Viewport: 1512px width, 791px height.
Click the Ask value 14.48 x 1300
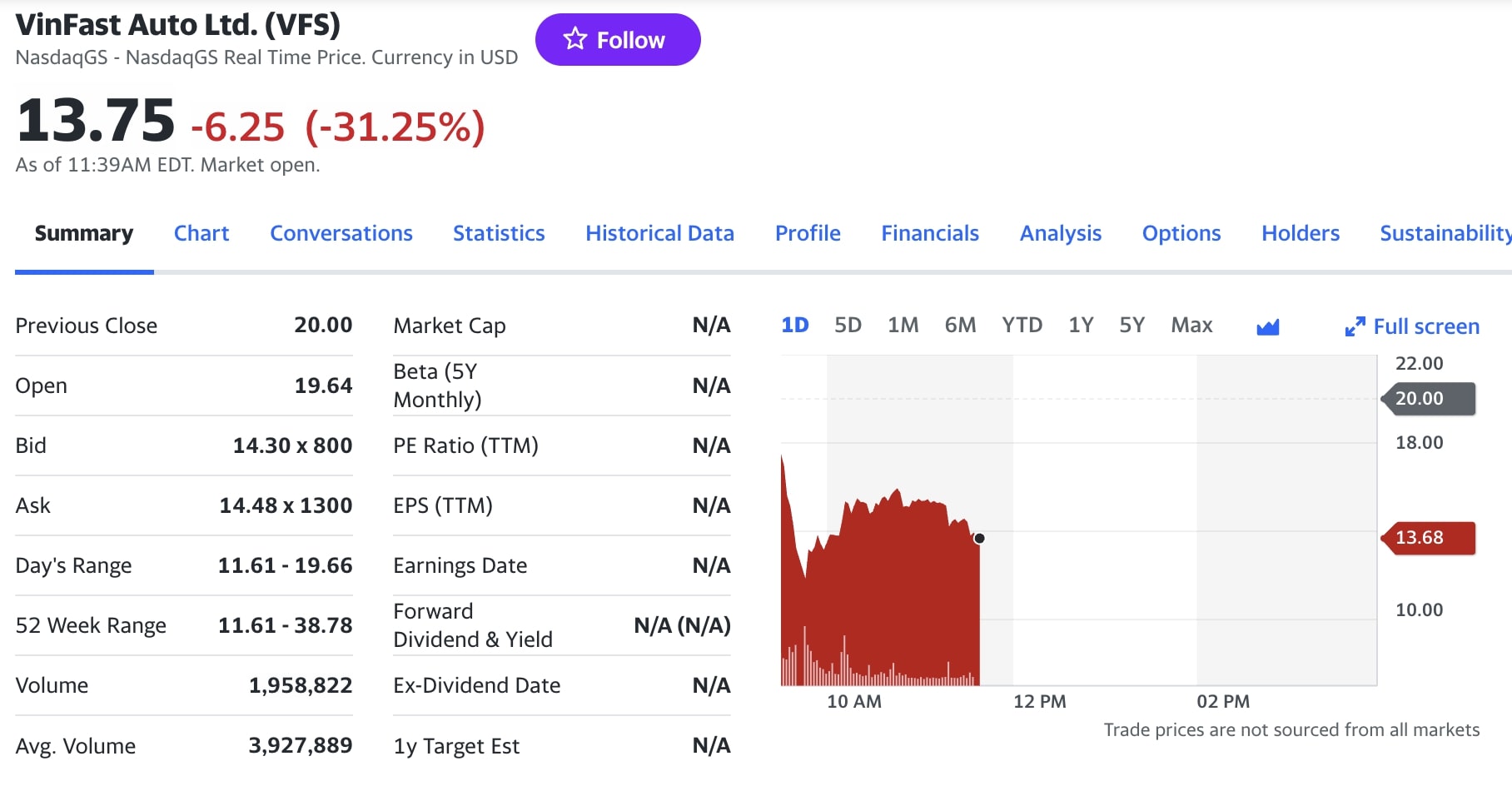coord(286,505)
